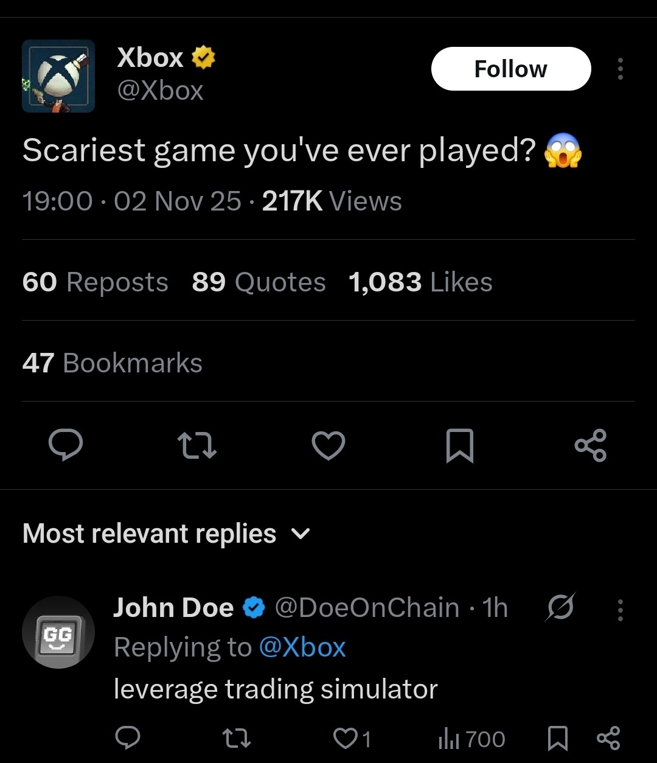Viewport: 657px width, 763px height.
Task: Bookmark the Xbox post
Action: 459,445
